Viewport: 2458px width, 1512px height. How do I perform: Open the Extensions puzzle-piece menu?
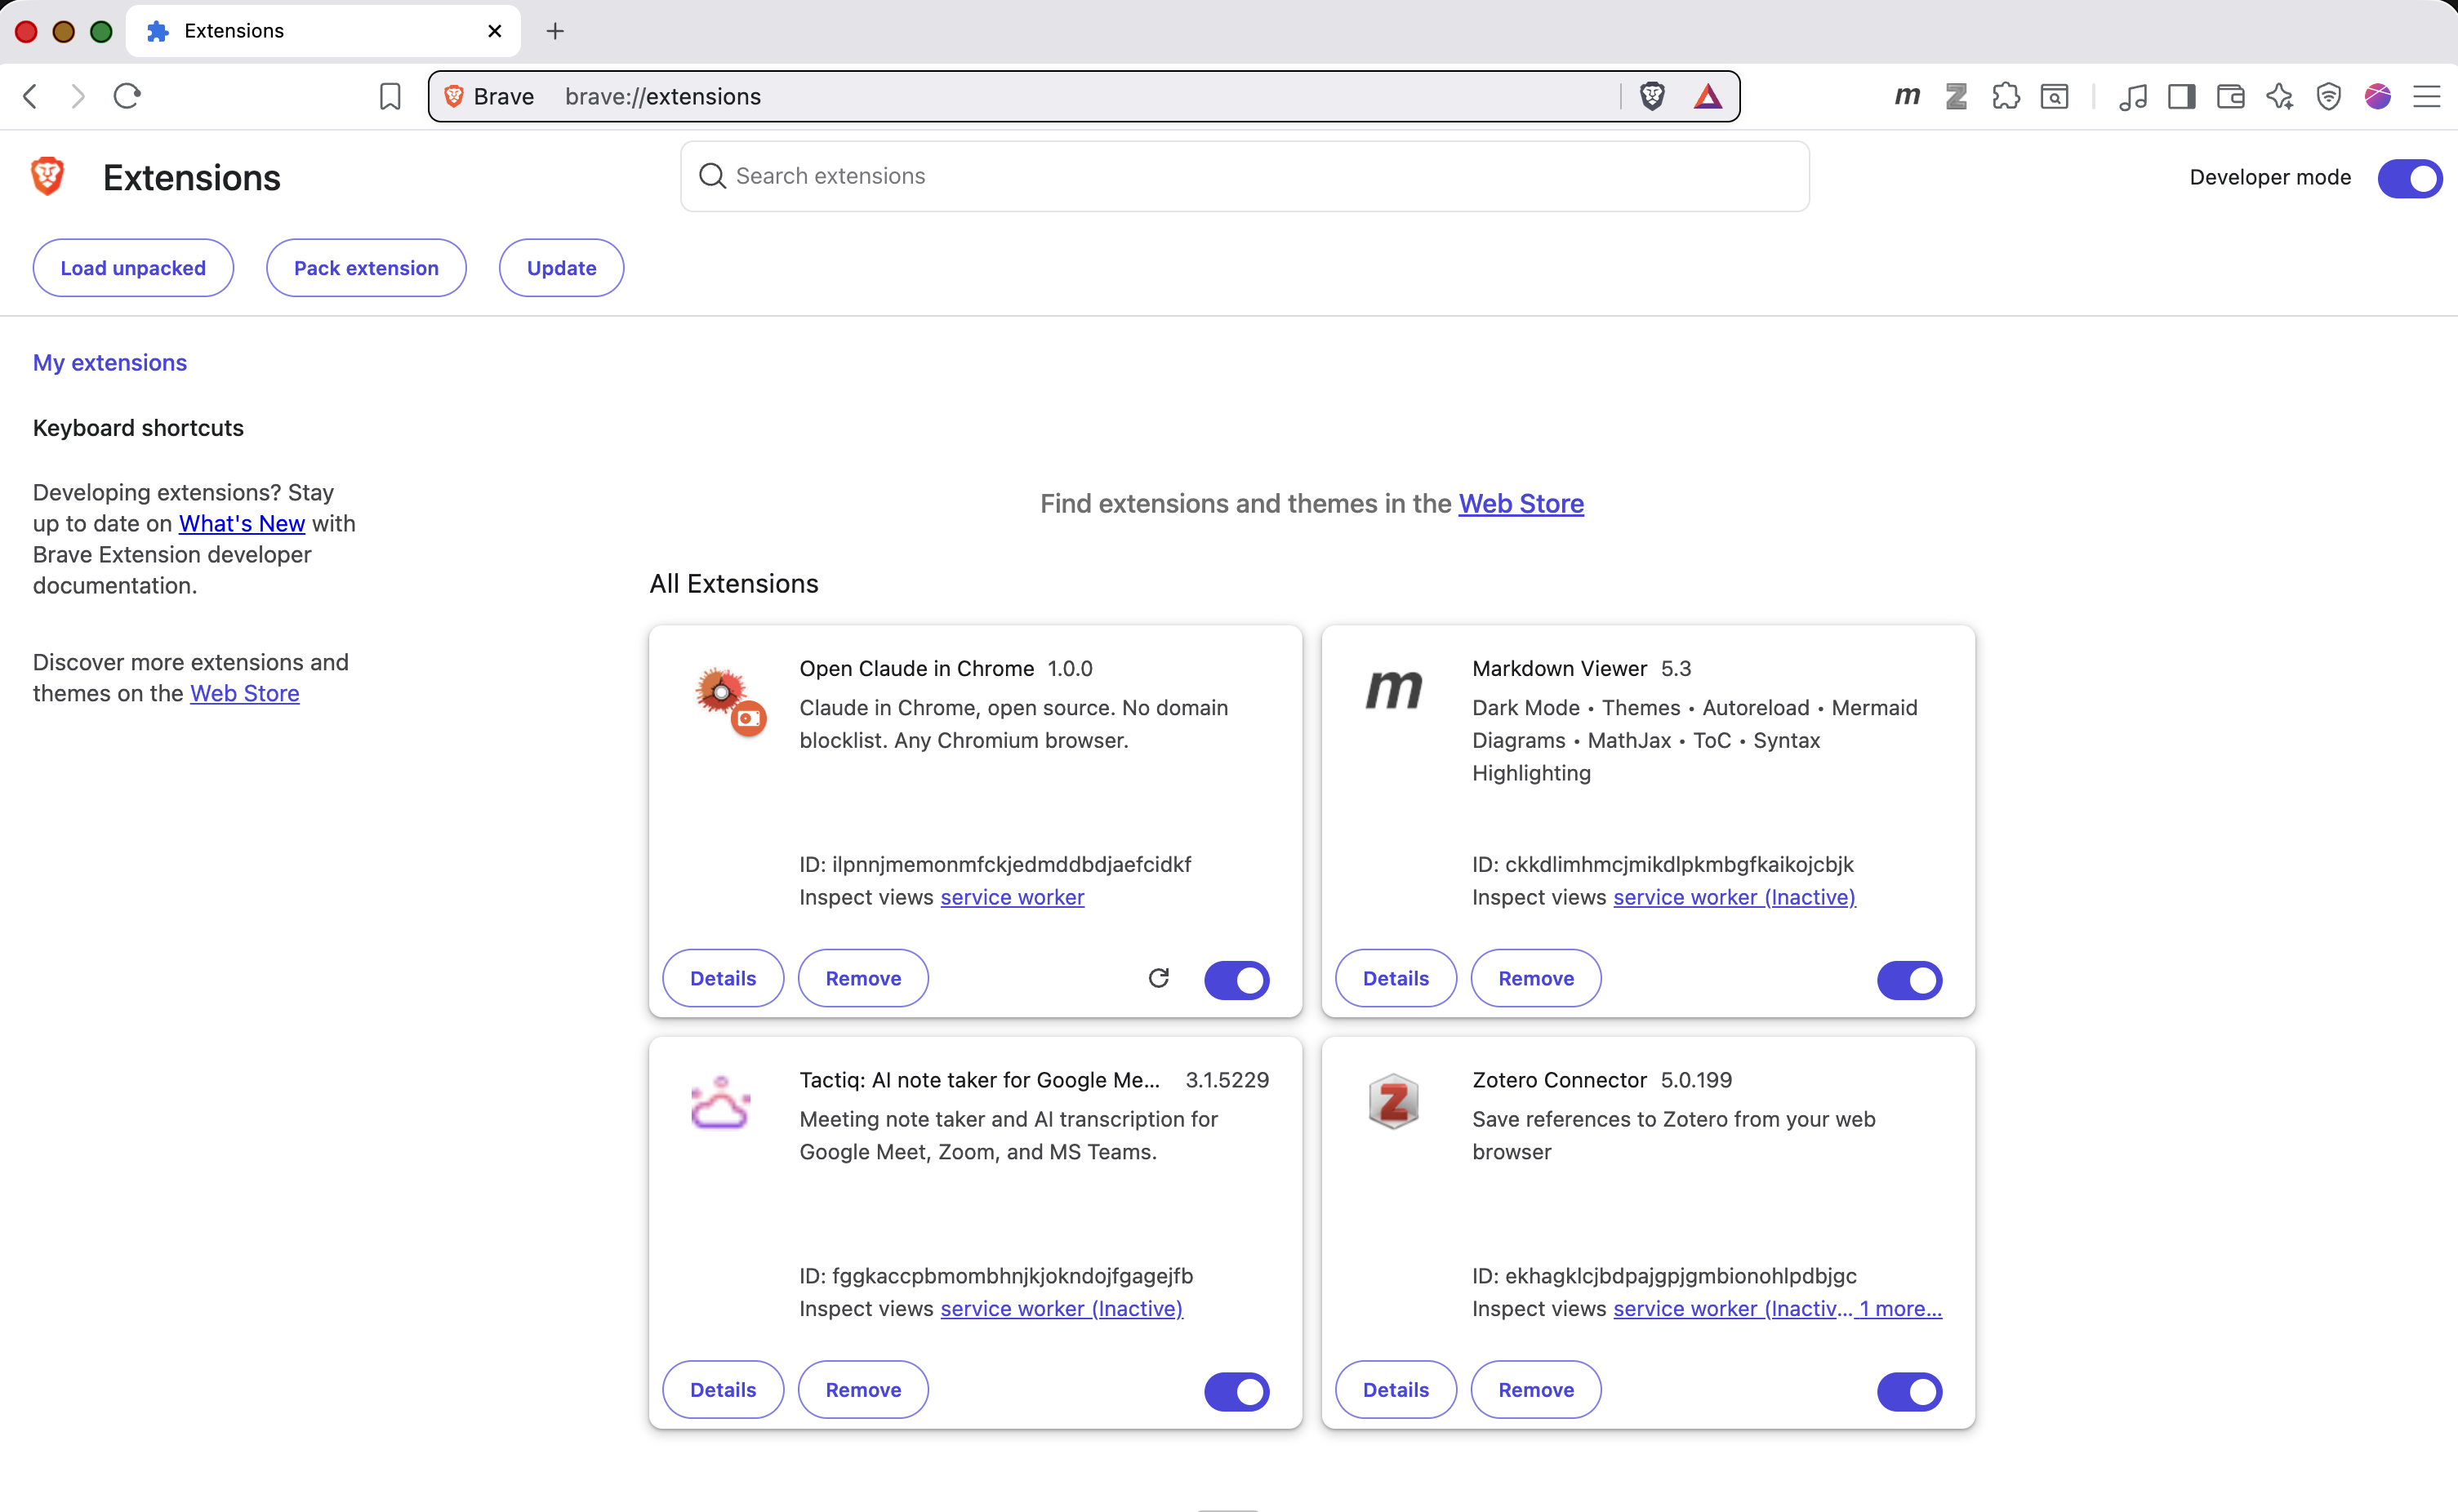pos(2006,96)
